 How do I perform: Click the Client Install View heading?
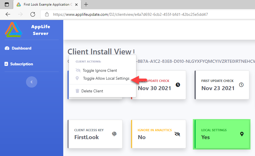point(99,52)
